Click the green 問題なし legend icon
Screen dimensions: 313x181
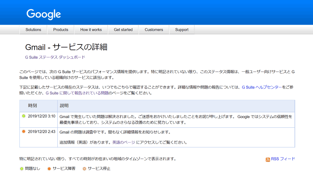[22, 169]
